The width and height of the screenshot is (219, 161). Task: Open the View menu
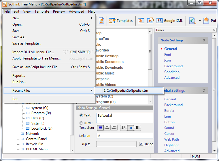point(27,11)
